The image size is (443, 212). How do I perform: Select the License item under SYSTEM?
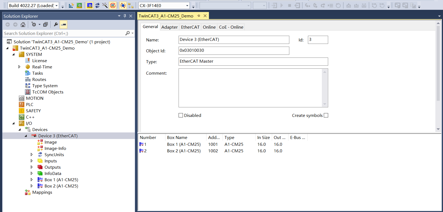click(x=40, y=60)
